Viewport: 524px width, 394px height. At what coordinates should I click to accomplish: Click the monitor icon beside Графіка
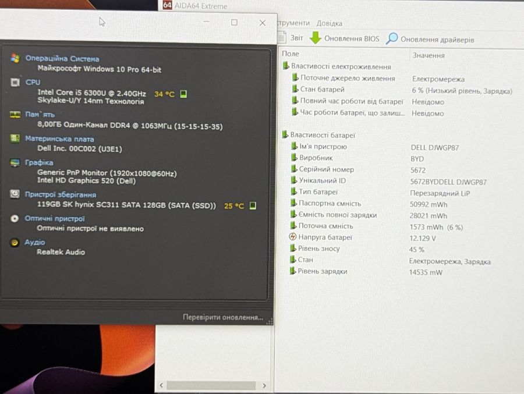click(x=15, y=163)
